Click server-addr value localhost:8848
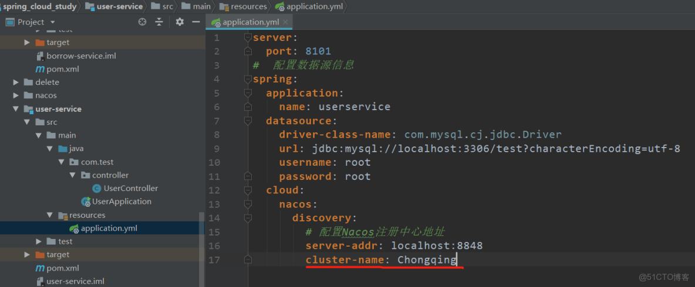 tap(437, 245)
